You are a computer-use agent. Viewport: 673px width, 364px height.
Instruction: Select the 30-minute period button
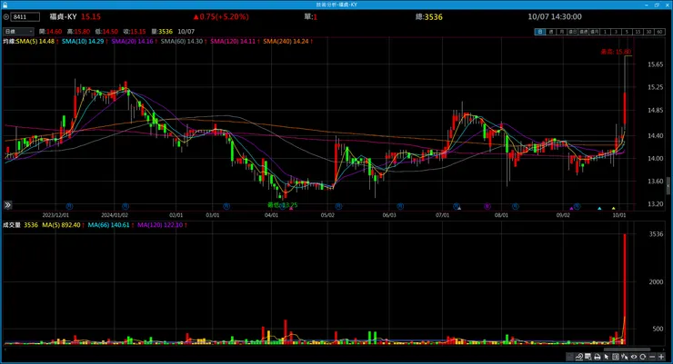[x=648, y=32]
